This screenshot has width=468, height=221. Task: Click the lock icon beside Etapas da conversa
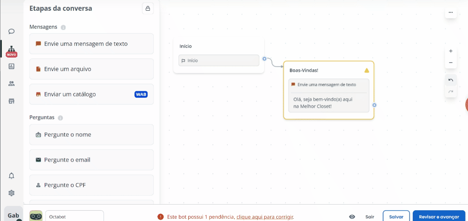coord(148,8)
